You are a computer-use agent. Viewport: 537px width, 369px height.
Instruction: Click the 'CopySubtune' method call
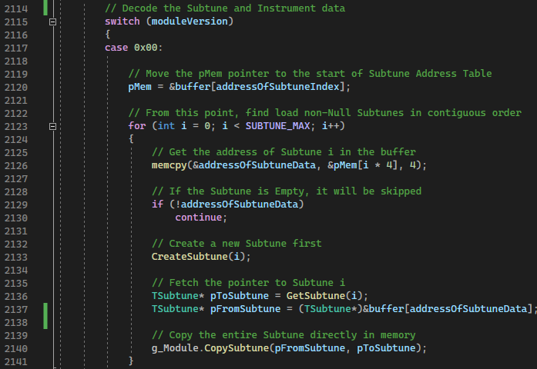pyautogui.click(x=237, y=348)
